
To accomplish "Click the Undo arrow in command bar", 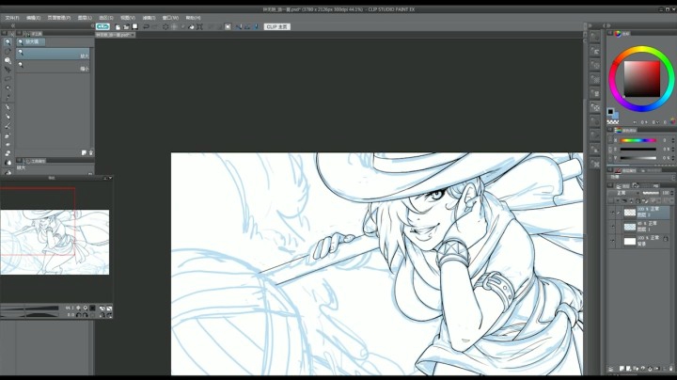I will coord(147,26).
